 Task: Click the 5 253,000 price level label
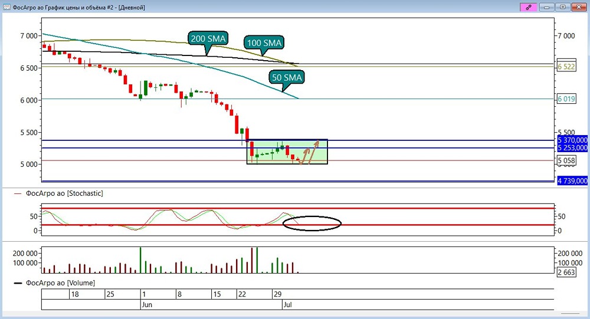572,148
